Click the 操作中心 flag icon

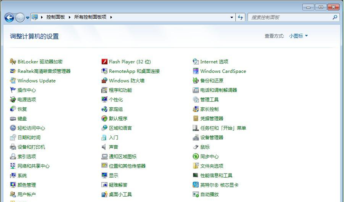[x=13, y=90]
